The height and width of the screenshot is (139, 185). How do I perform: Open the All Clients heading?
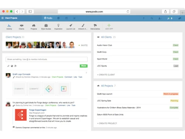point(106,37)
